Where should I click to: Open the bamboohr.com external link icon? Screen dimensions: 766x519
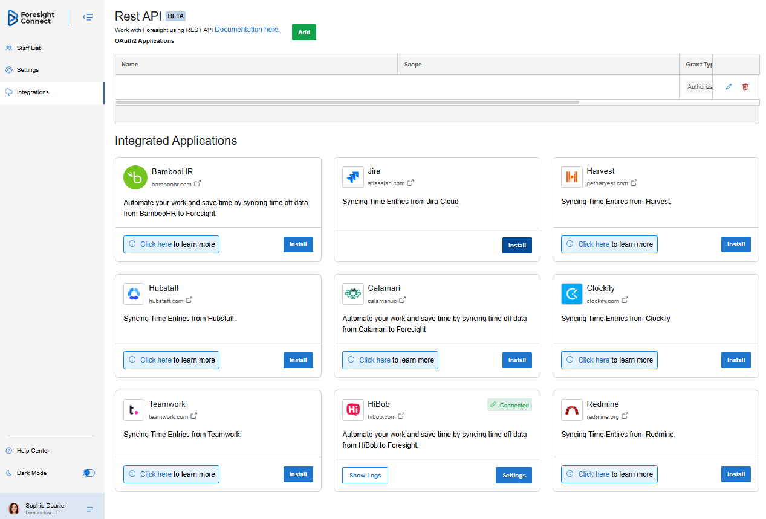tap(197, 184)
